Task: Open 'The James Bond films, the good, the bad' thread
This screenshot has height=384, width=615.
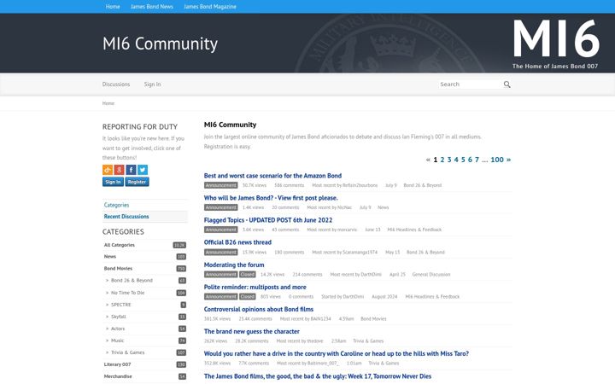Action: point(317,376)
